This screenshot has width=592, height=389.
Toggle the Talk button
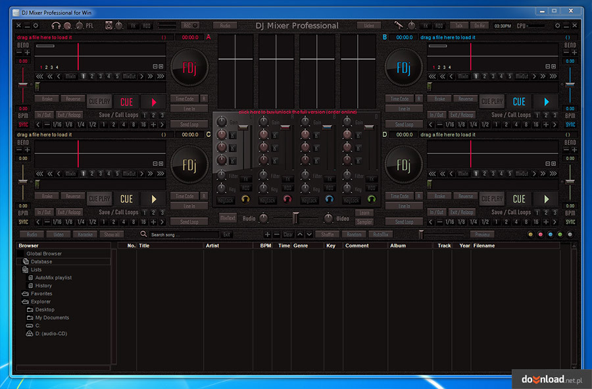click(x=458, y=26)
